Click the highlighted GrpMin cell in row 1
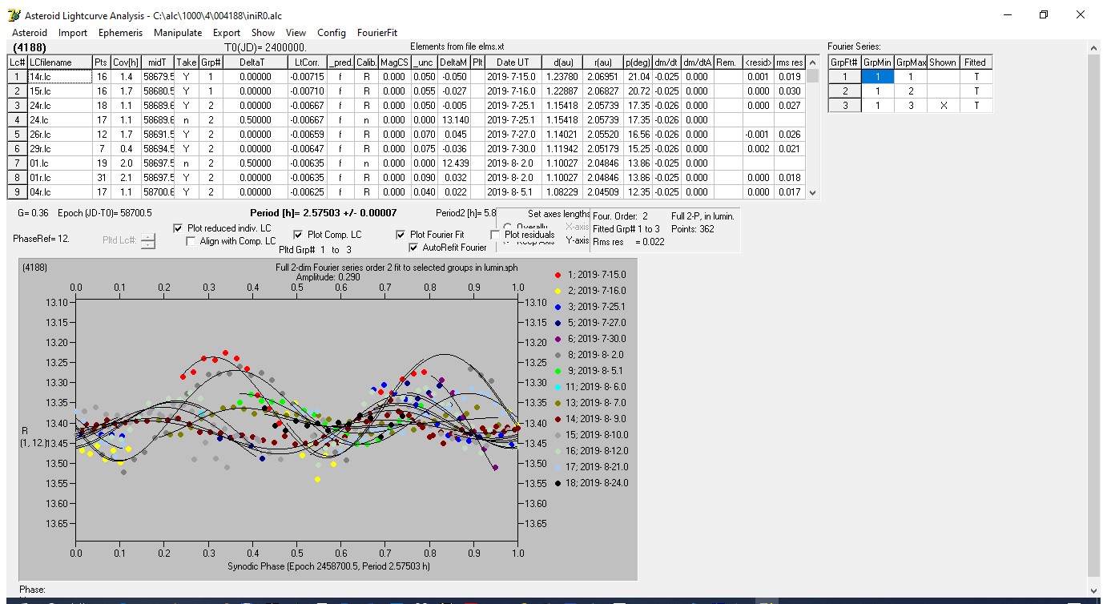1107x604 pixels. [877, 77]
